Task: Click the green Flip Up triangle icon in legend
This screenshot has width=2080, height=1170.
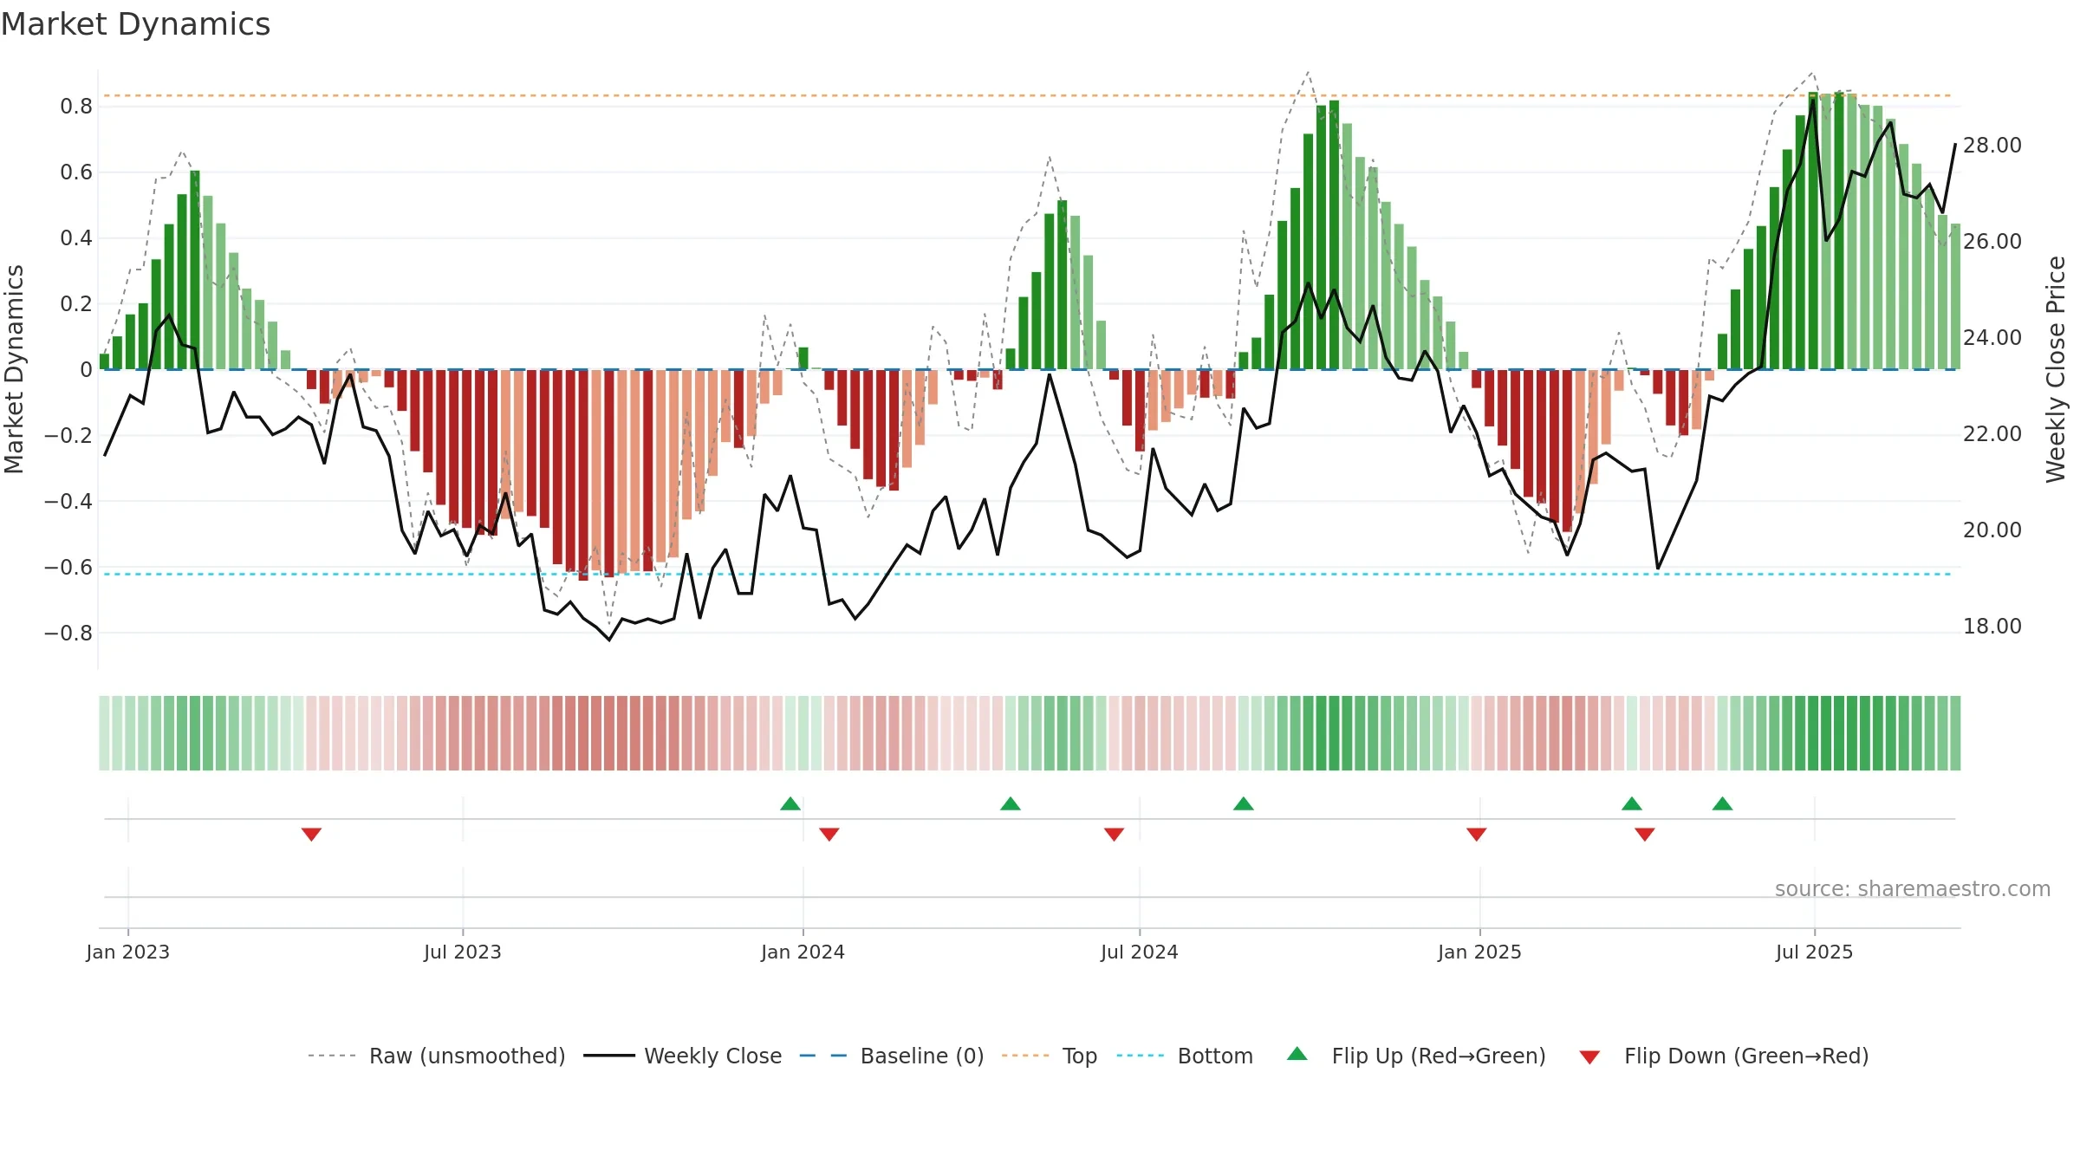Action: coord(1297,1054)
